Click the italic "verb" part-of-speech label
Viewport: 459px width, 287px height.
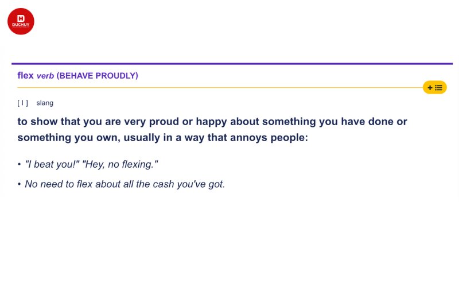point(45,76)
